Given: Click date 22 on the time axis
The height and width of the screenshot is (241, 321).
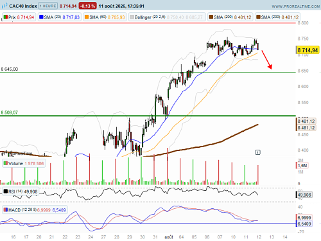Looking at the screenshot, I should (65, 237).
